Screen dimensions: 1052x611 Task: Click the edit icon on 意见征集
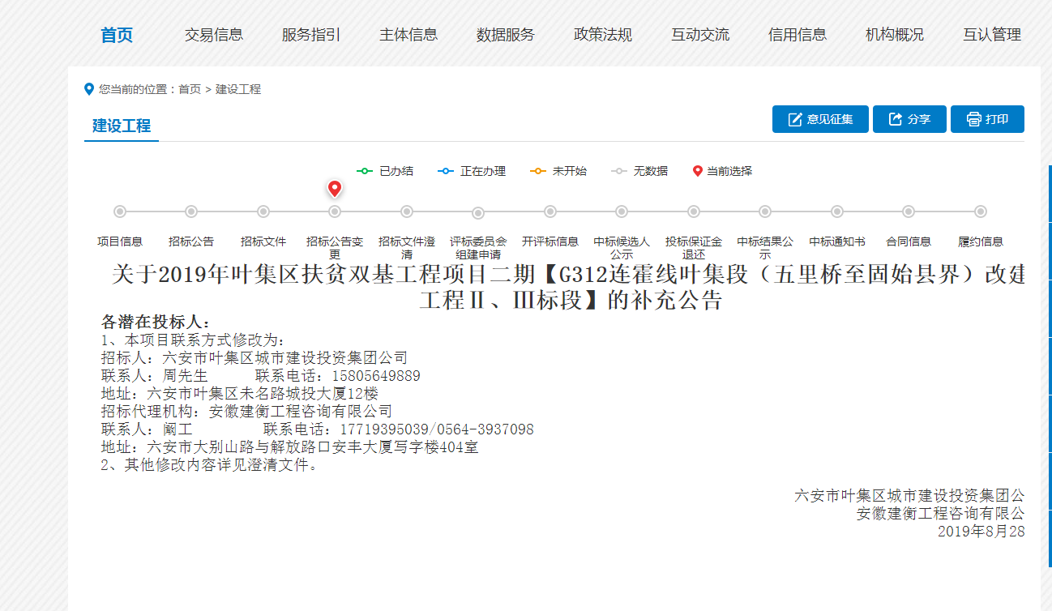795,119
